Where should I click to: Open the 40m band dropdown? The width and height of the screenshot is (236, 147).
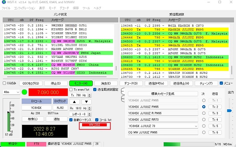11,92
